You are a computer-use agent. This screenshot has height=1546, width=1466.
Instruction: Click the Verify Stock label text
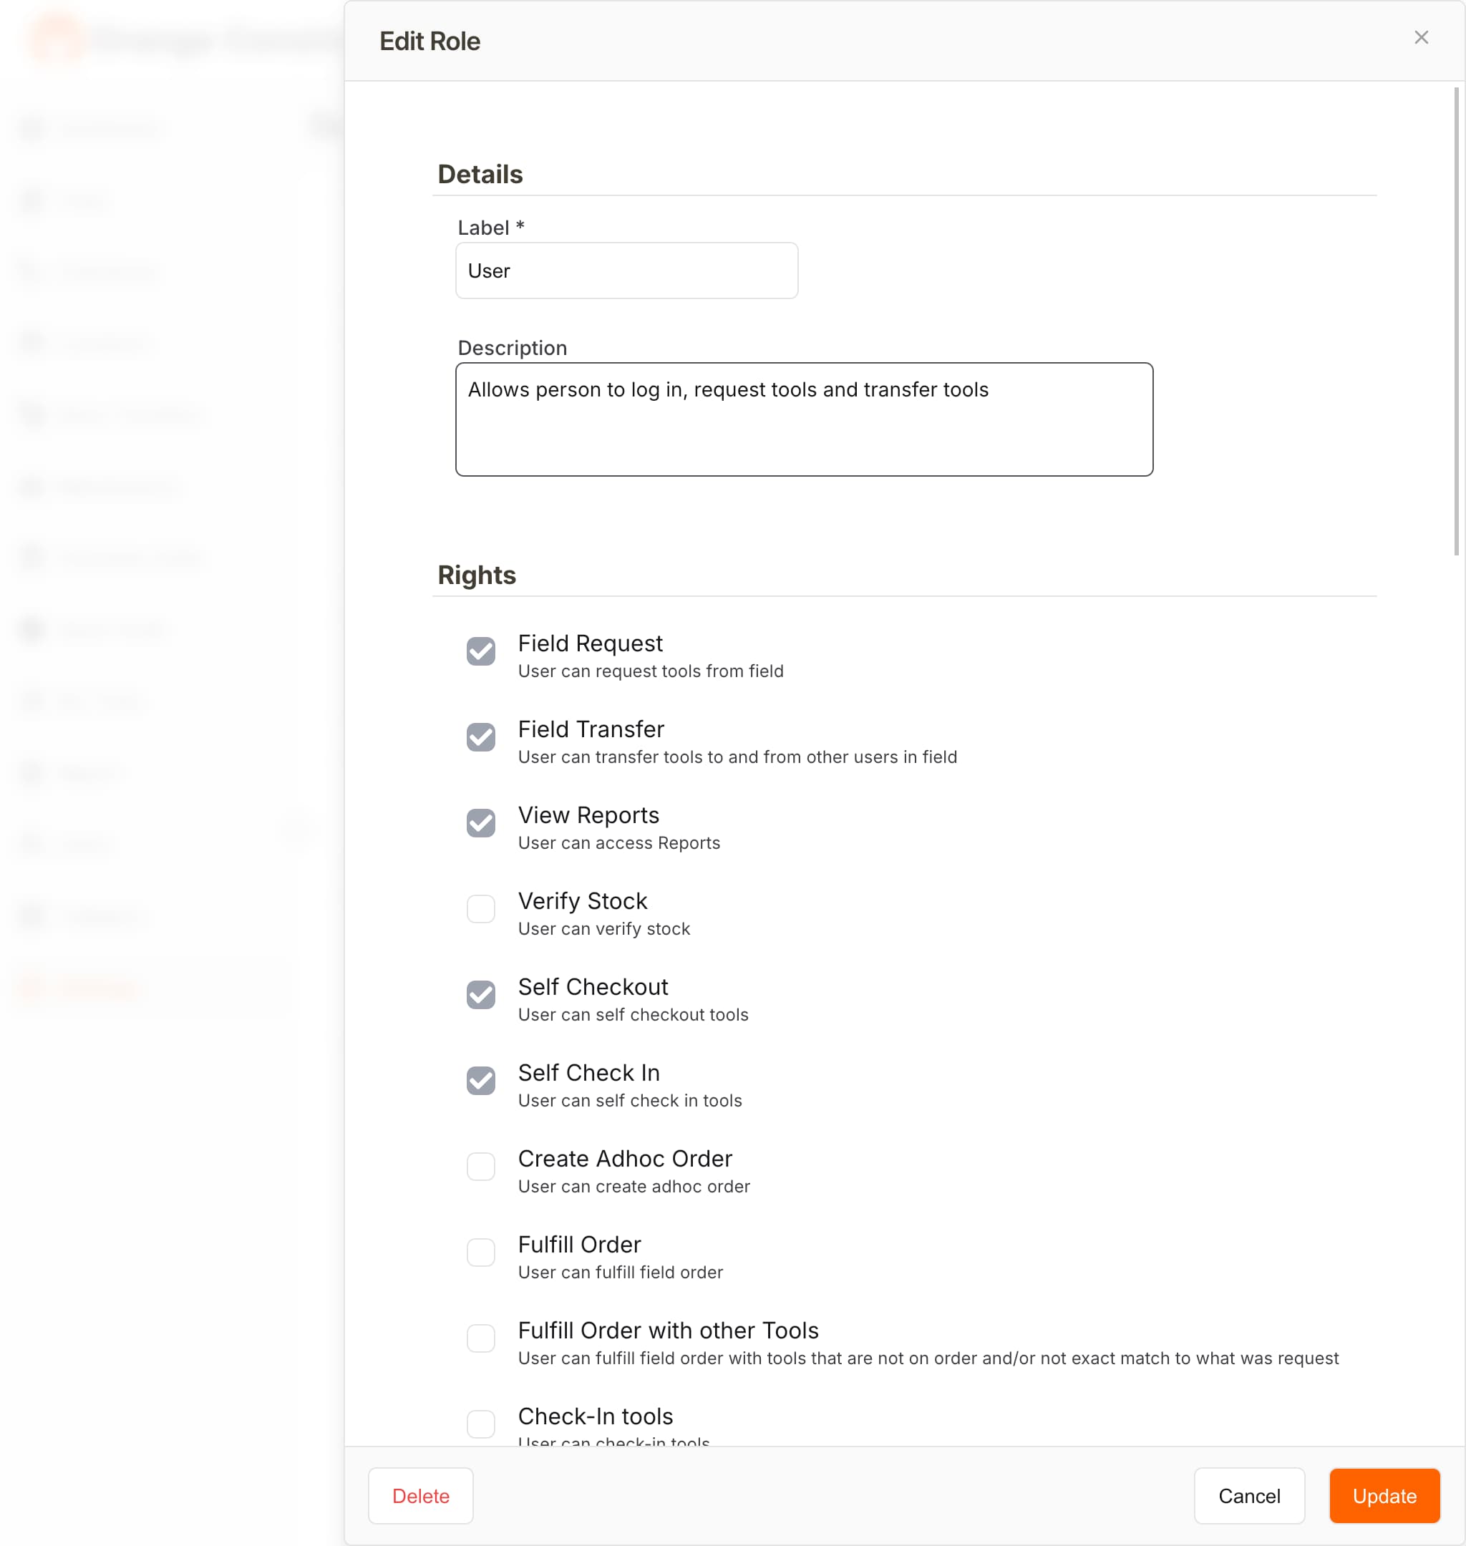tap(582, 900)
